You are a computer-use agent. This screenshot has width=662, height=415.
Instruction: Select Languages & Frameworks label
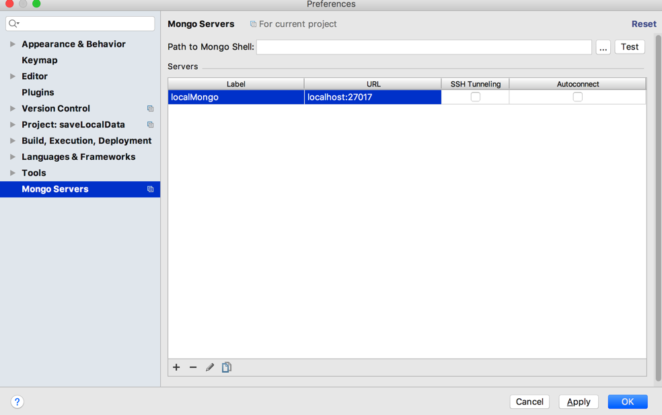(79, 156)
